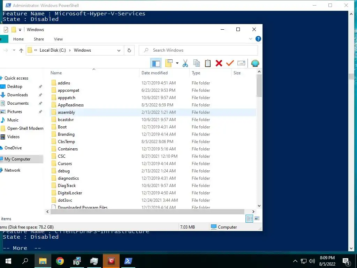Select Local Disk (C:) in address breadcrumb

click(x=53, y=50)
